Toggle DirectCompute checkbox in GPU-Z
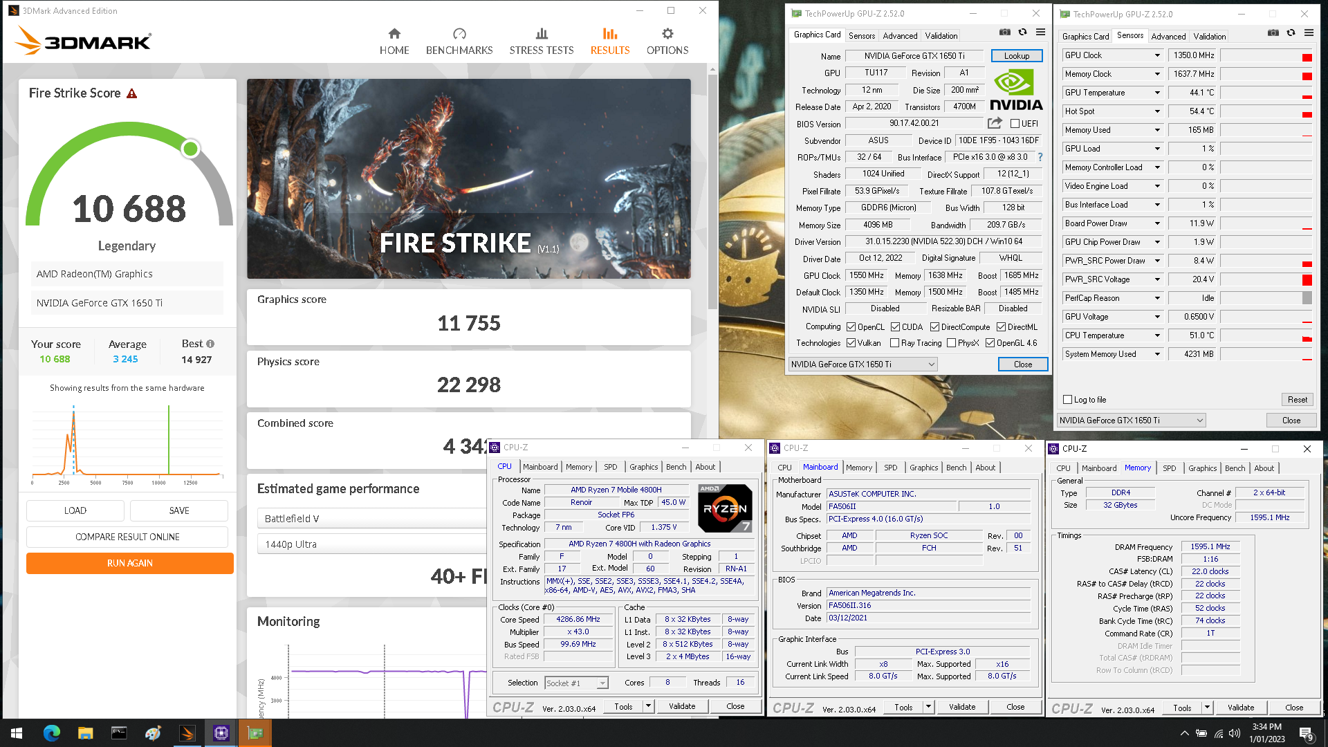 click(x=934, y=327)
